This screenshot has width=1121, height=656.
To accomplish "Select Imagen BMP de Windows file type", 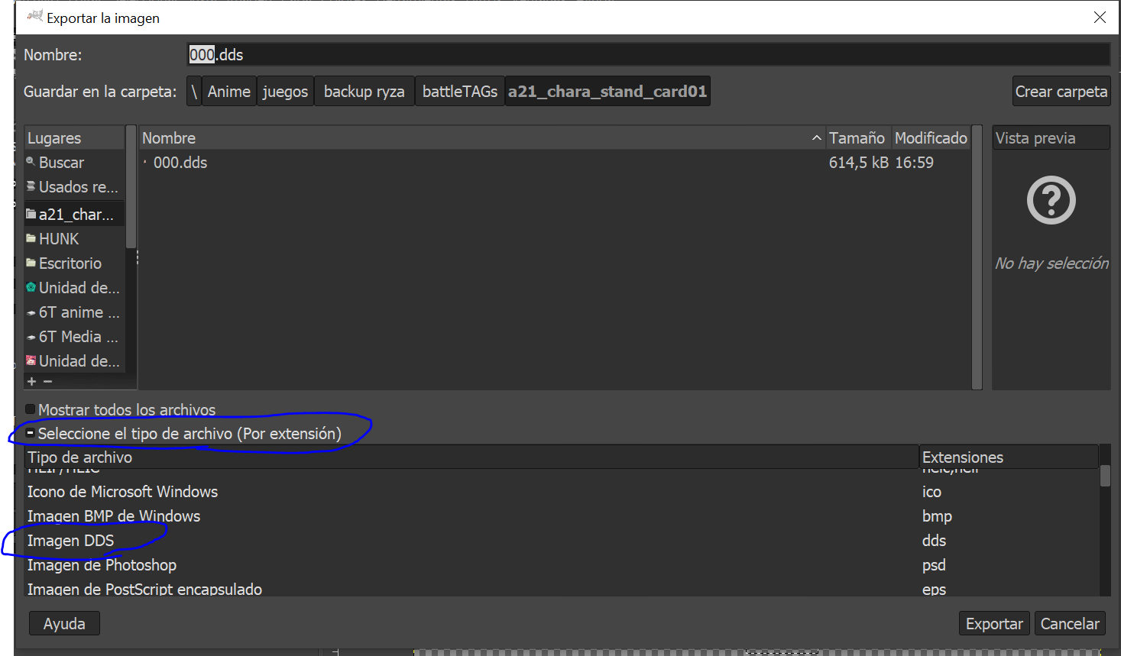I will (114, 516).
